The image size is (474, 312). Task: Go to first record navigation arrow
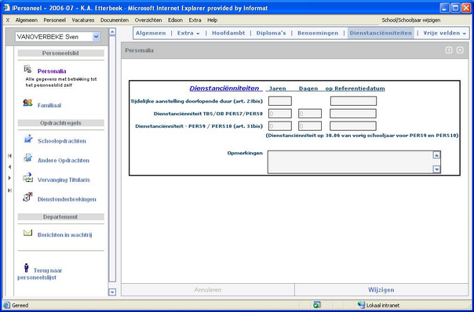[x=9, y=156]
